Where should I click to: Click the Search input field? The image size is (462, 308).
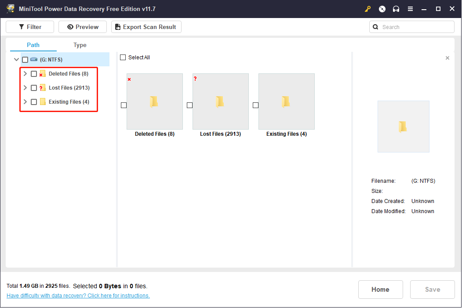(411, 27)
